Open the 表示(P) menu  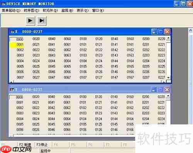pyautogui.click(x=83, y=10)
